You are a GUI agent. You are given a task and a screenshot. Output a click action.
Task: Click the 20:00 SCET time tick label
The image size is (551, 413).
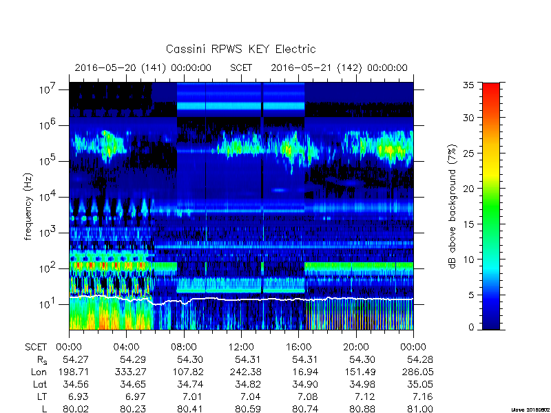click(x=356, y=348)
